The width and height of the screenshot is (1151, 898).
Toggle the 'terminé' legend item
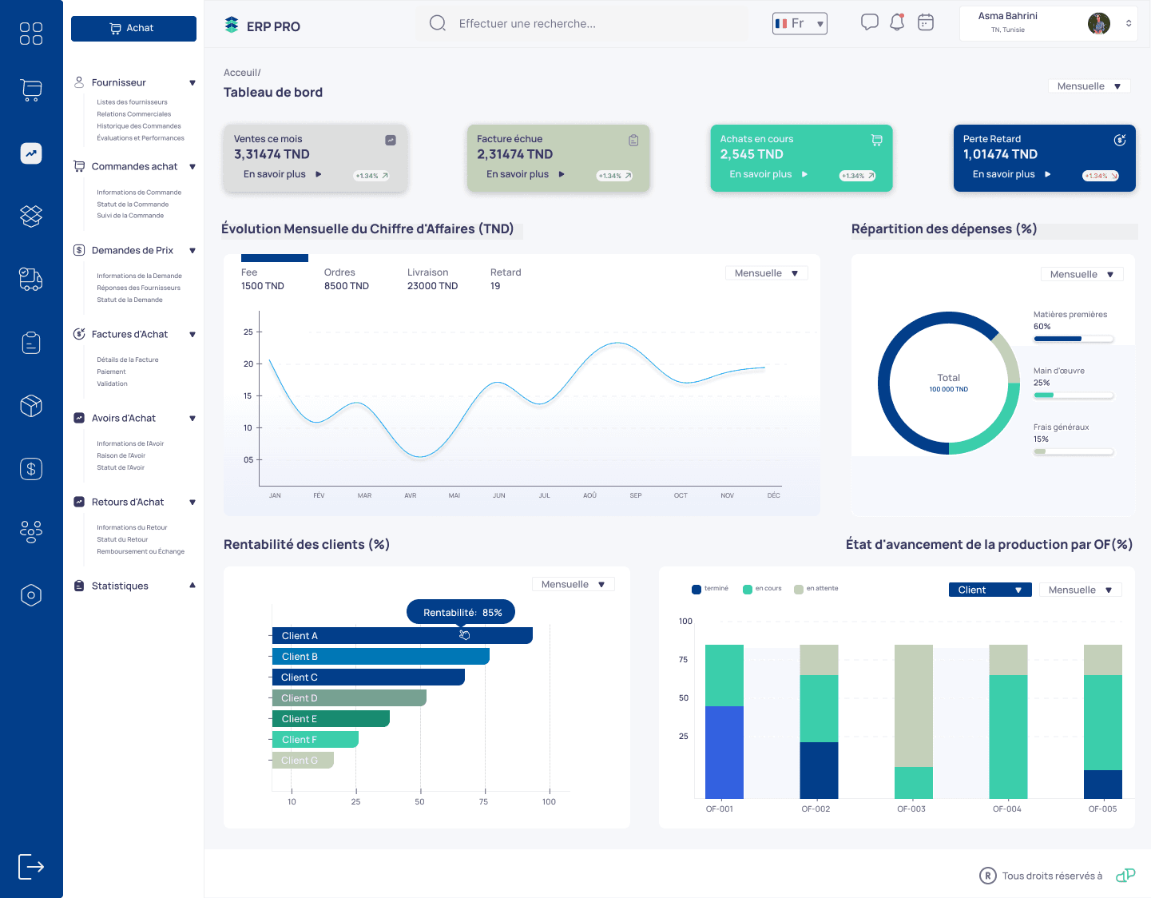tap(709, 589)
